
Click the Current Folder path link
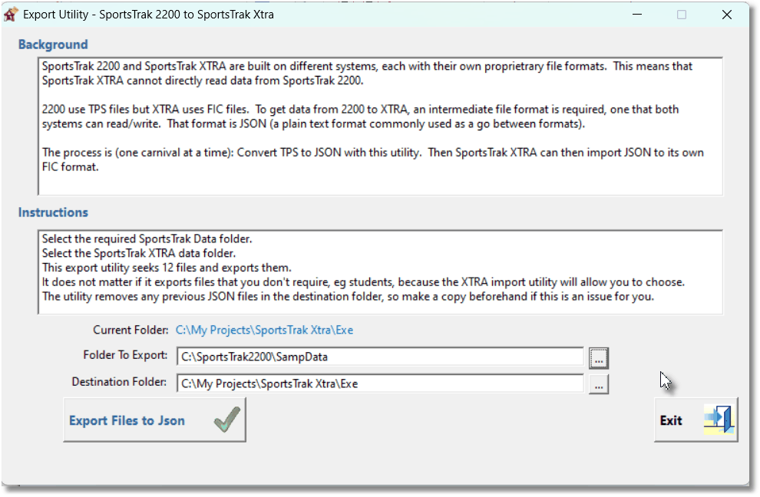click(264, 331)
